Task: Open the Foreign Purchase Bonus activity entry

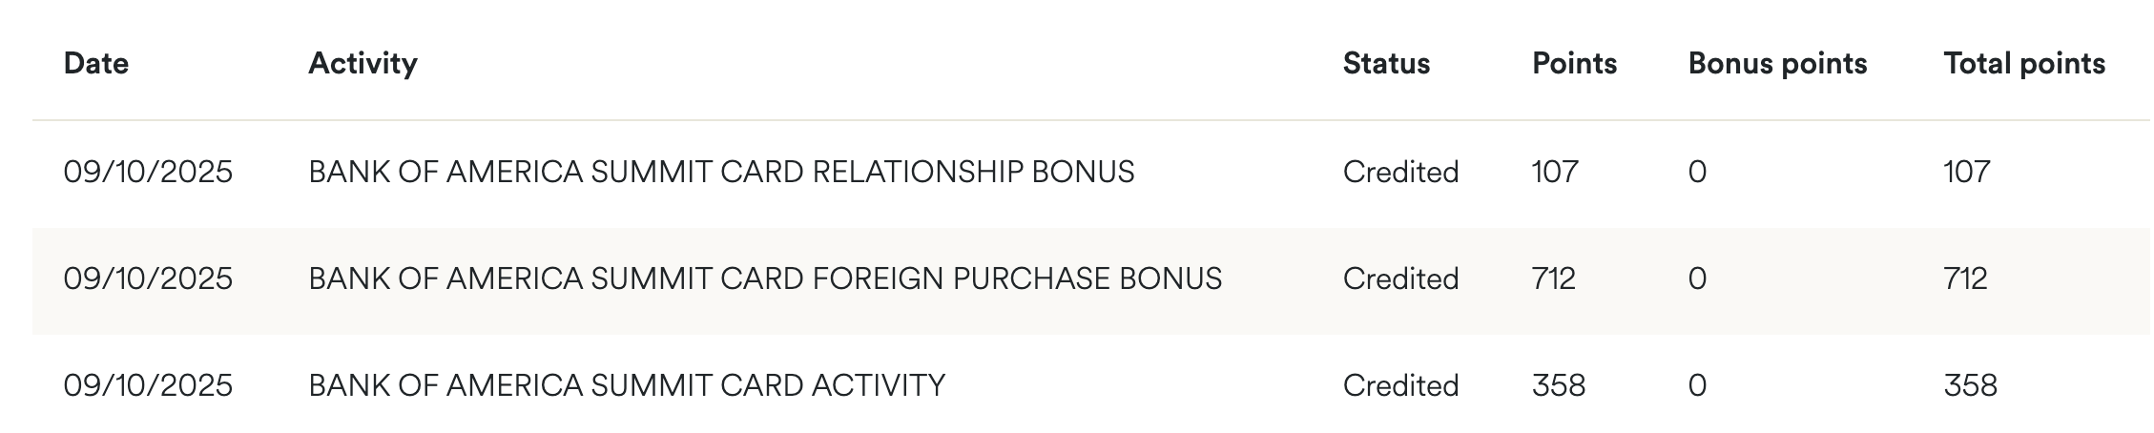Action: click(765, 278)
